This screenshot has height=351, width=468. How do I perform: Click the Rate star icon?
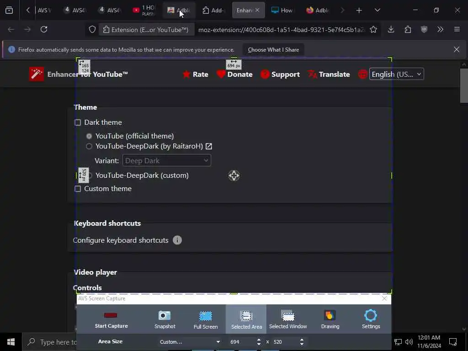point(186,74)
